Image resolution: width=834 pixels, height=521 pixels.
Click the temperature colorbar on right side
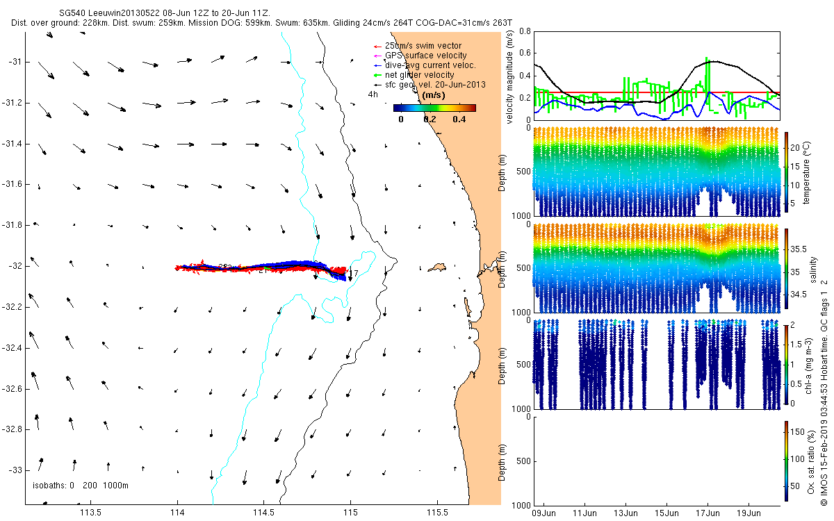pos(786,173)
